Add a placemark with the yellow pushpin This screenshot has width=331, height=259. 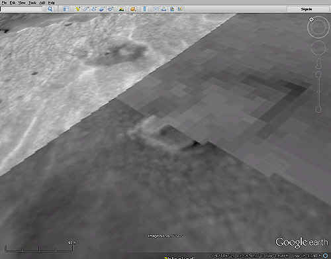point(77,9)
